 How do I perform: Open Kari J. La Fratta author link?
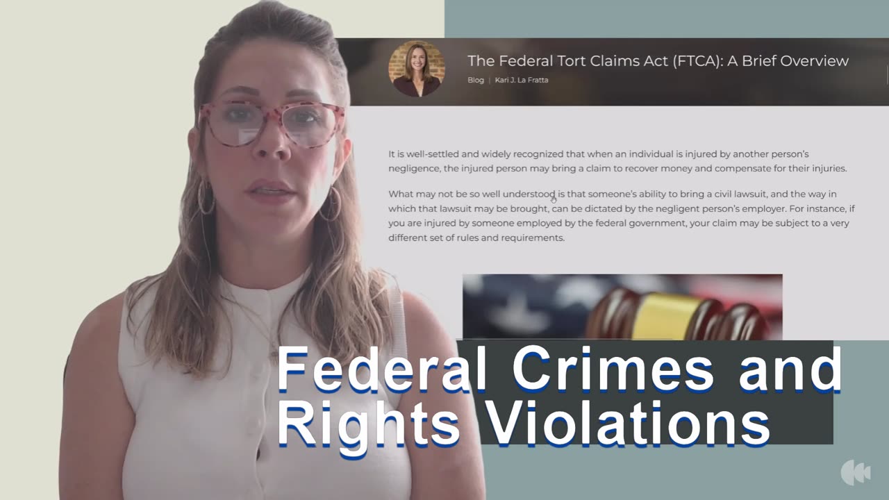pyautogui.click(x=522, y=80)
